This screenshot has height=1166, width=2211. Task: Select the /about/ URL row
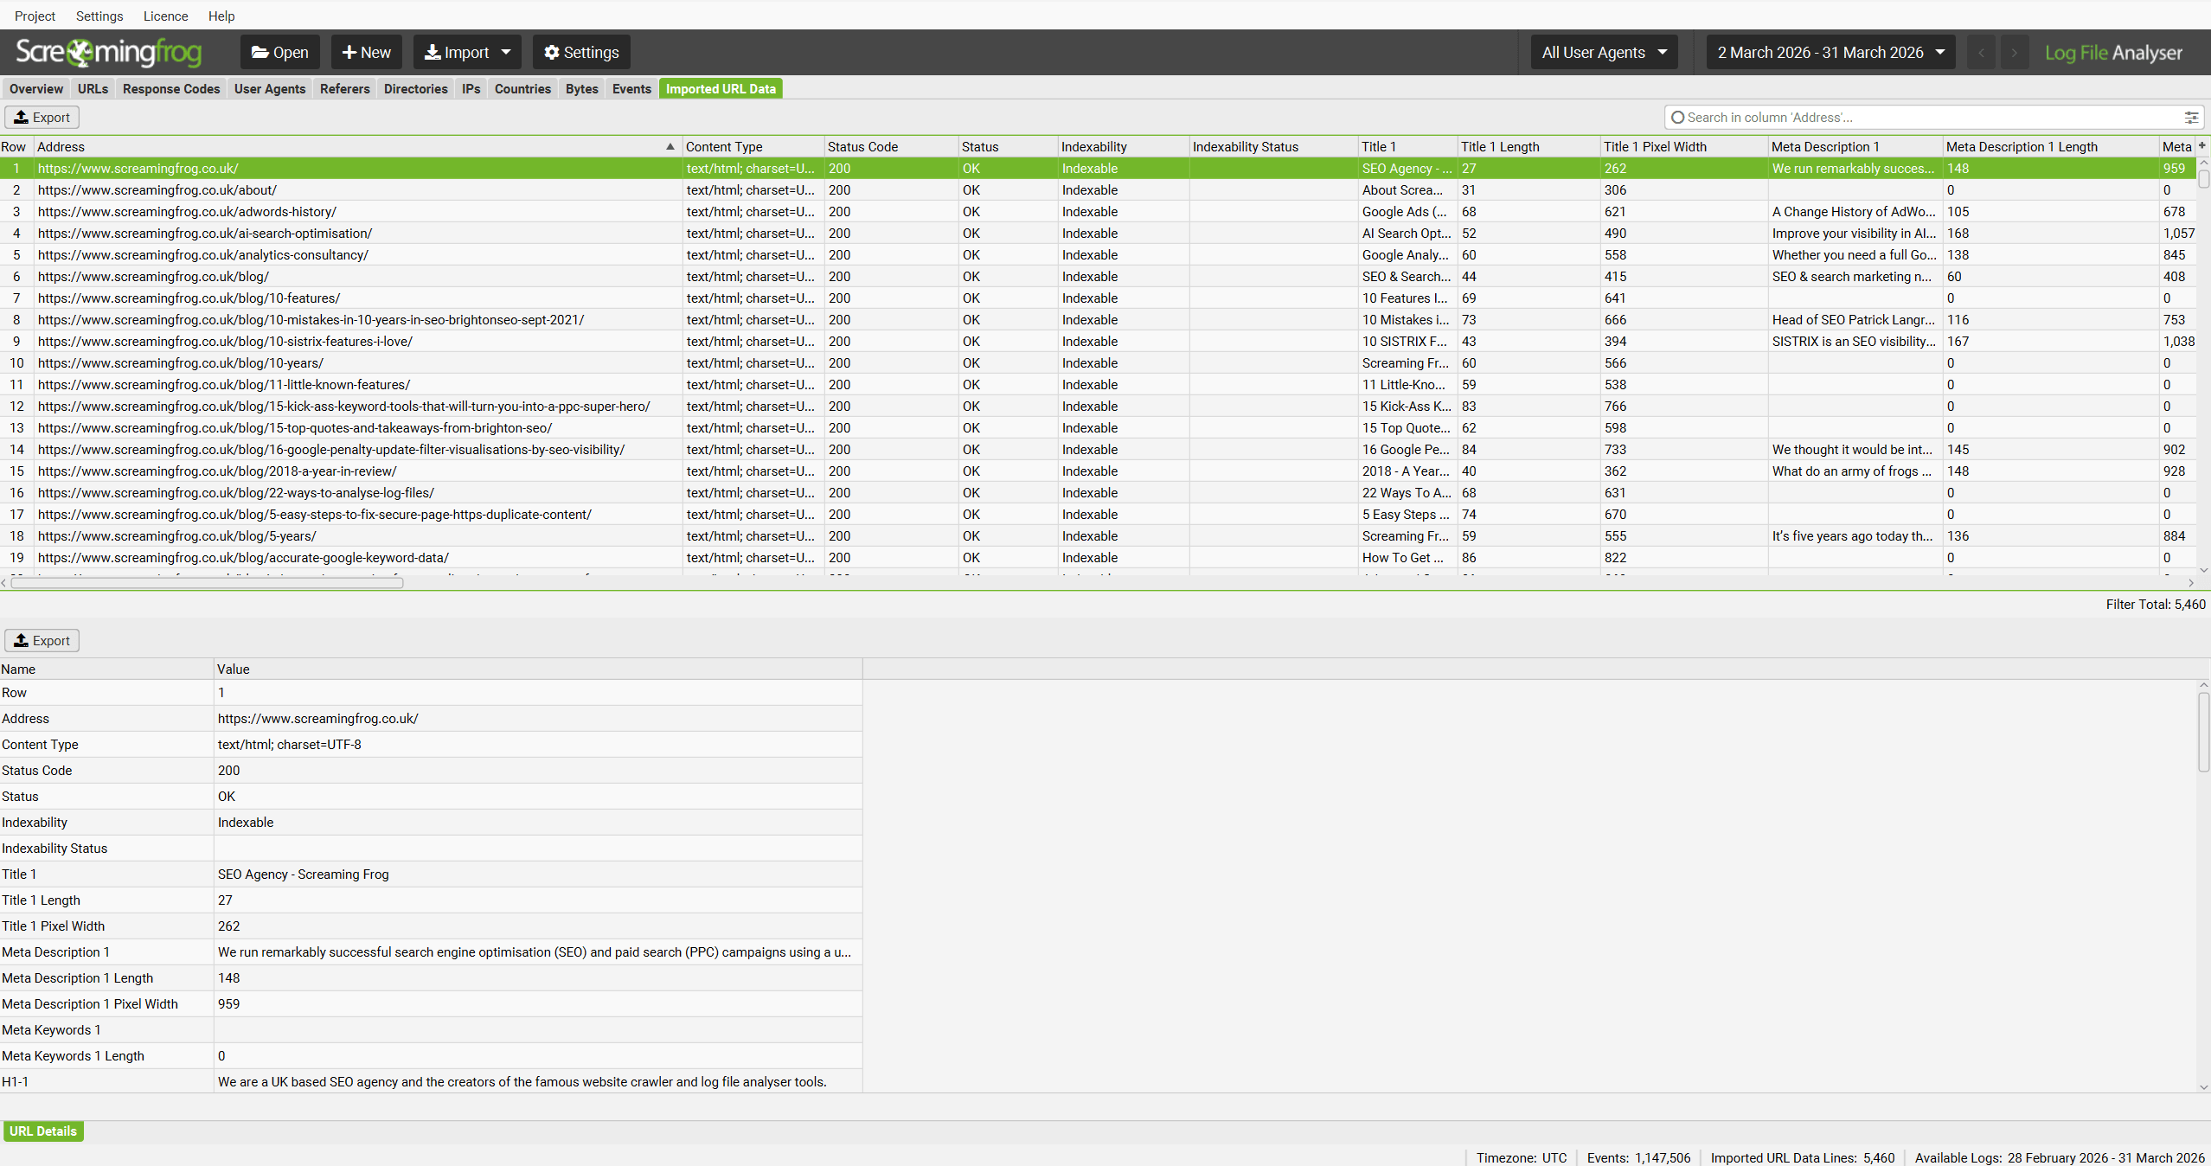1099,189
